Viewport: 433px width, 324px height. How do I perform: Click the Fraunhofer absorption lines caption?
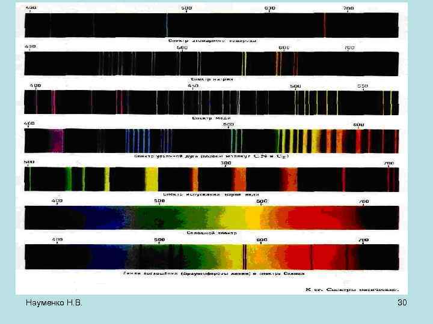213,274
